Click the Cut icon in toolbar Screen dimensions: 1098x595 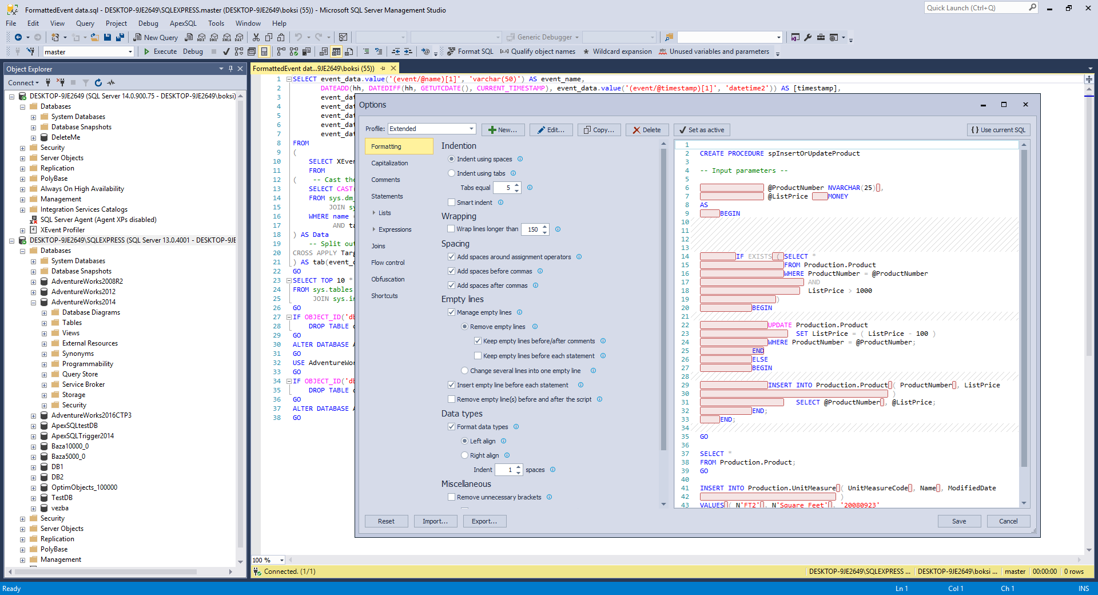[256, 37]
